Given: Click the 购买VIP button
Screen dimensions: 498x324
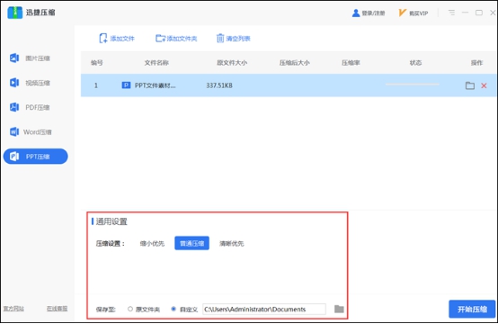Looking at the screenshot, I should (x=414, y=13).
